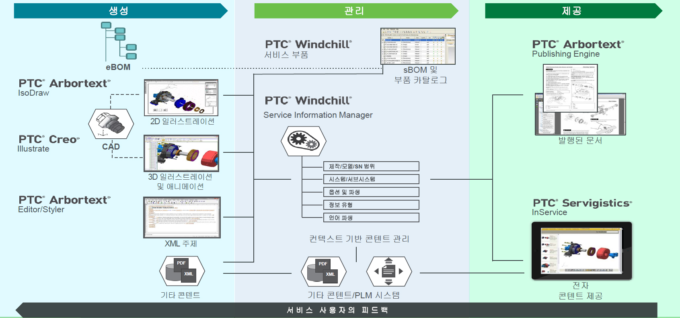
Task: Click the PDF/XML icon in the 관리 column
Action: click(324, 271)
